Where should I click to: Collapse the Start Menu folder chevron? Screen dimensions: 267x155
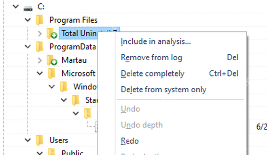pyautogui.click(x=64, y=100)
